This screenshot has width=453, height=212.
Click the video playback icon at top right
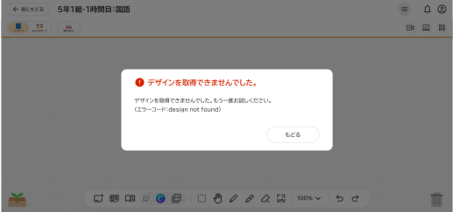pos(410,28)
